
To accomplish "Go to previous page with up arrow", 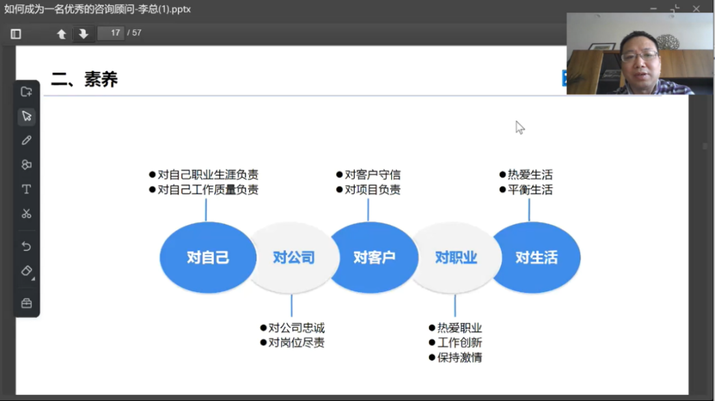I will [61, 34].
